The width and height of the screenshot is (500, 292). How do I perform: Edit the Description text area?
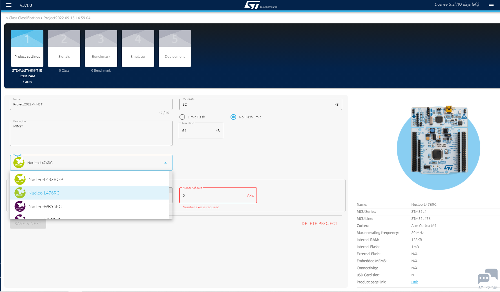tap(91, 133)
